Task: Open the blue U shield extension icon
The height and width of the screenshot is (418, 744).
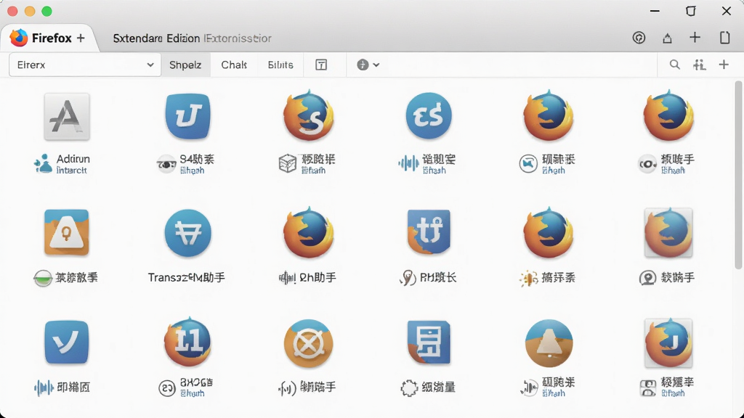Action: (188, 116)
